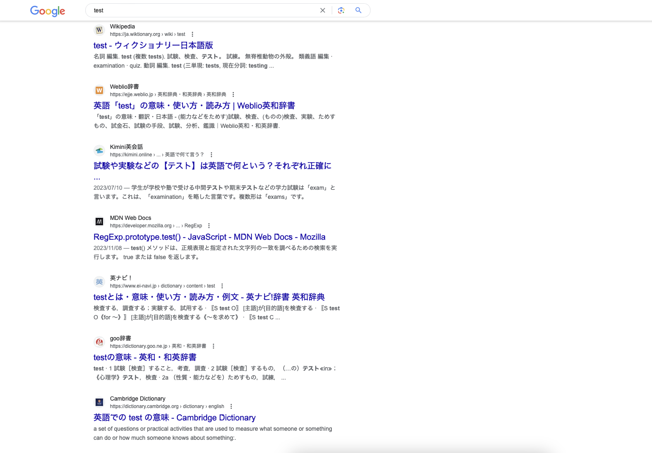
Task: Click the Wikipedia site name text
Action: 122,26
